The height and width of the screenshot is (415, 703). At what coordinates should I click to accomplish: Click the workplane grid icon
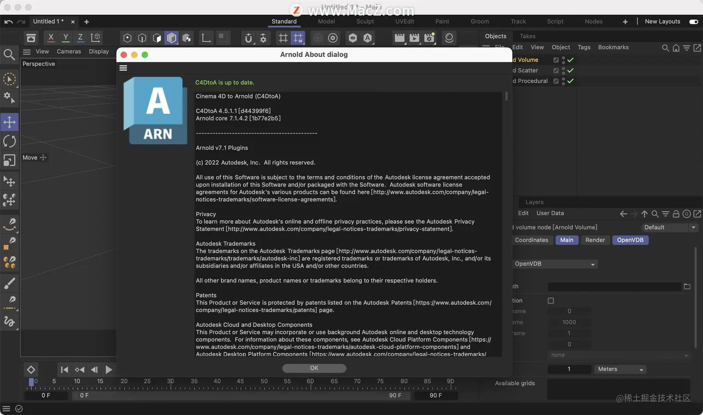click(283, 38)
